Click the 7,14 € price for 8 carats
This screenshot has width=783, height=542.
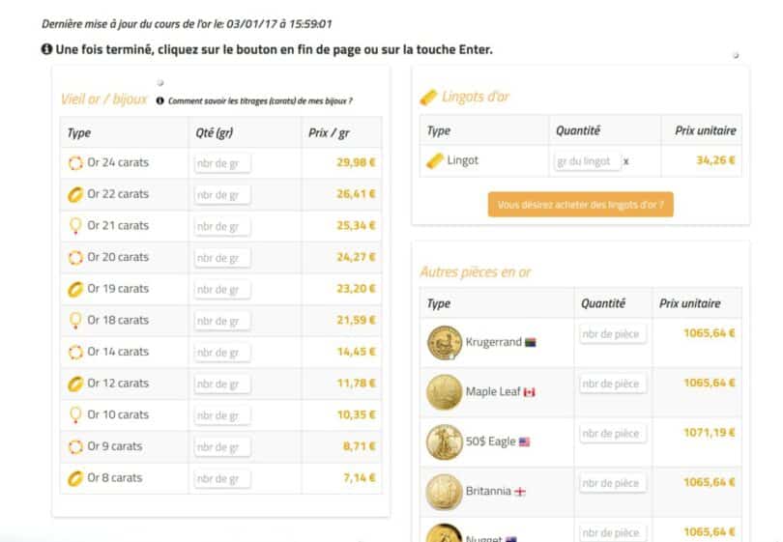359,477
